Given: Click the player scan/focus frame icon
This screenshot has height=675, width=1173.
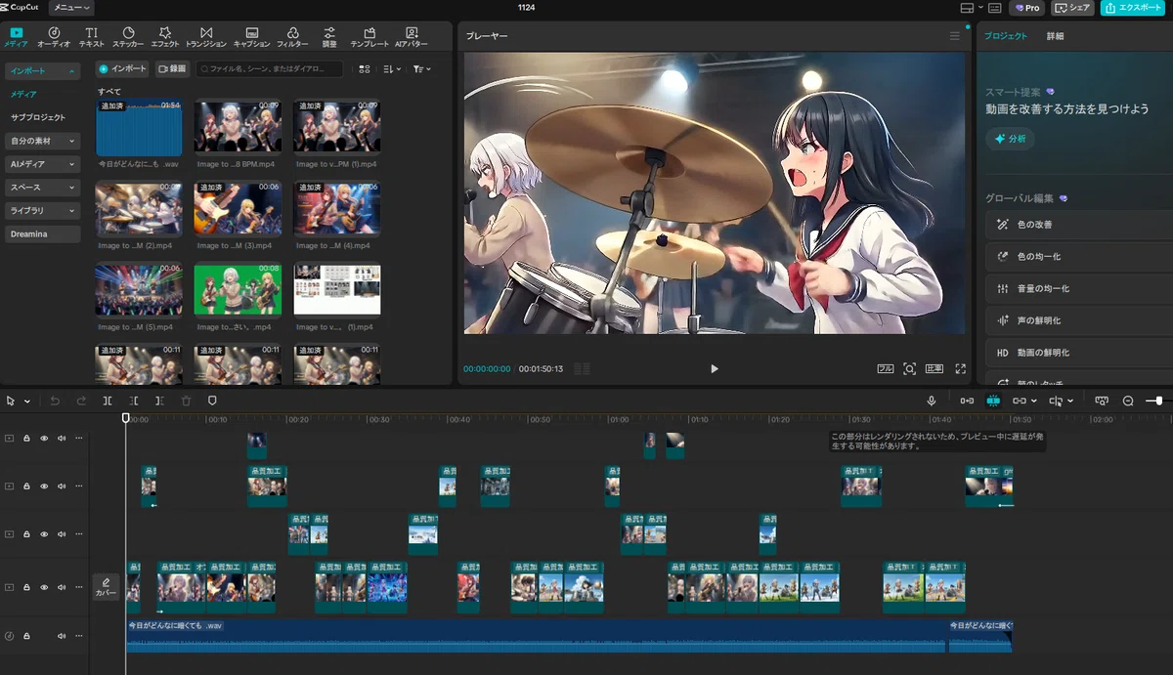Looking at the screenshot, I should click(909, 369).
